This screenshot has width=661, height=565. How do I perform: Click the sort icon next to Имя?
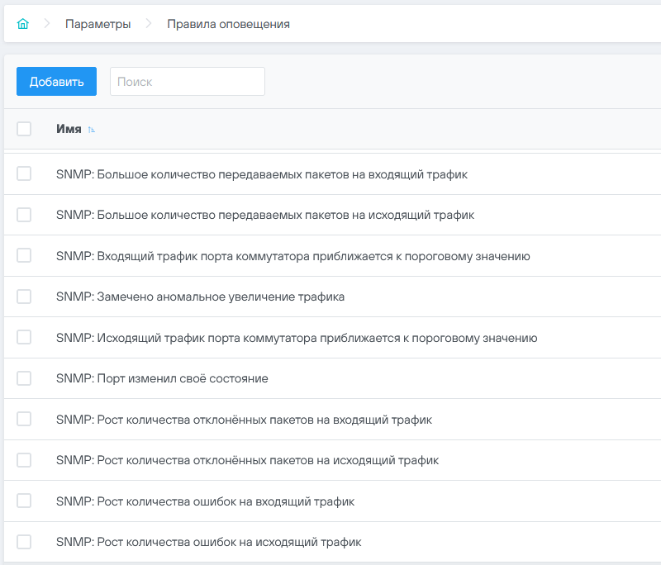[x=91, y=130]
